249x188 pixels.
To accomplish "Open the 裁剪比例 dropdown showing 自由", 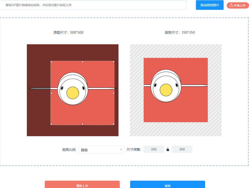I will click(x=100, y=150).
